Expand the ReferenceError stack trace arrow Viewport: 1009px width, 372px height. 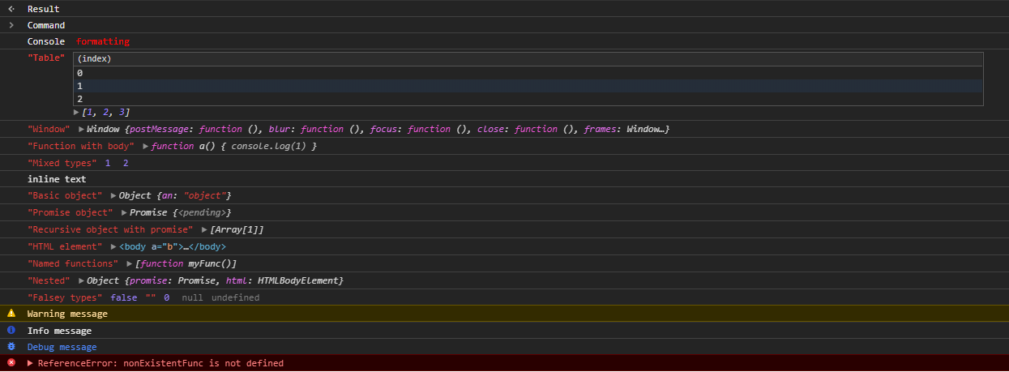pyautogui.click(x=31, y=363)
